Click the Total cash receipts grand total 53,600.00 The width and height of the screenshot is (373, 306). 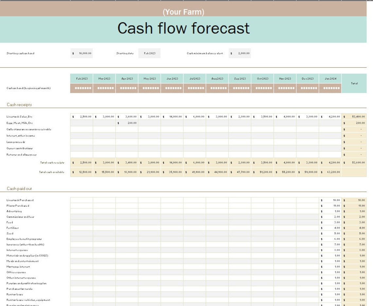355,162
